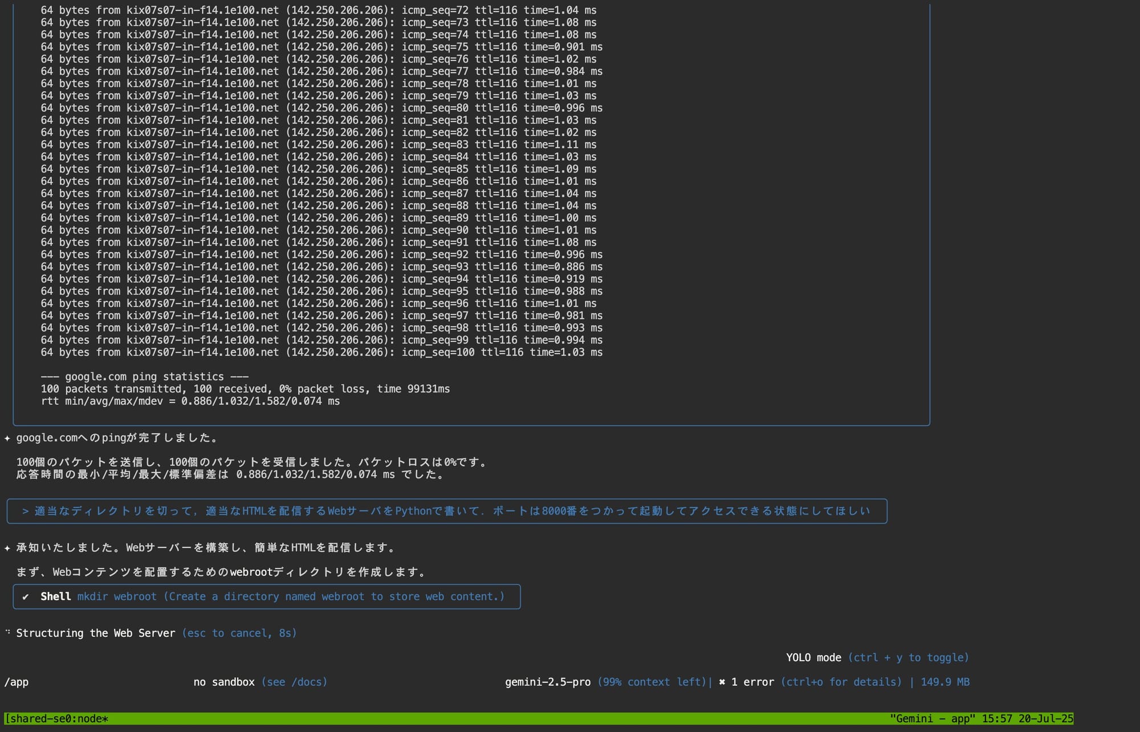This screenshot has width=1140, height=732.
Task: Click tmux window label '[shared-se0:node*'
Action: click(x=56, y=718)
